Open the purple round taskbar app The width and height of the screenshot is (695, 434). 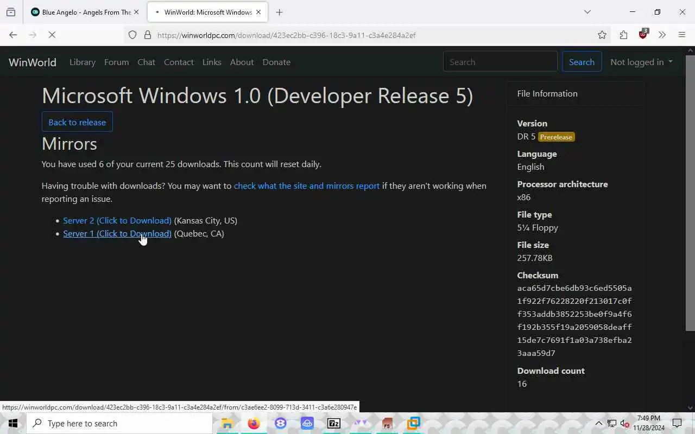[x=280, y=423]
